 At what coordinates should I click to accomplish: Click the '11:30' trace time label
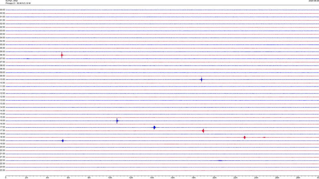coord(2,90)
